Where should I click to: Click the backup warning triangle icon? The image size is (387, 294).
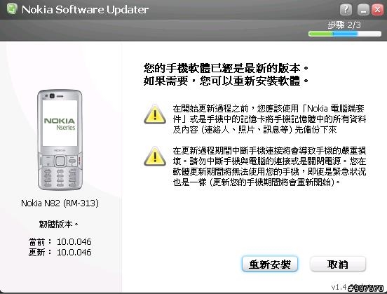[155, 114]
